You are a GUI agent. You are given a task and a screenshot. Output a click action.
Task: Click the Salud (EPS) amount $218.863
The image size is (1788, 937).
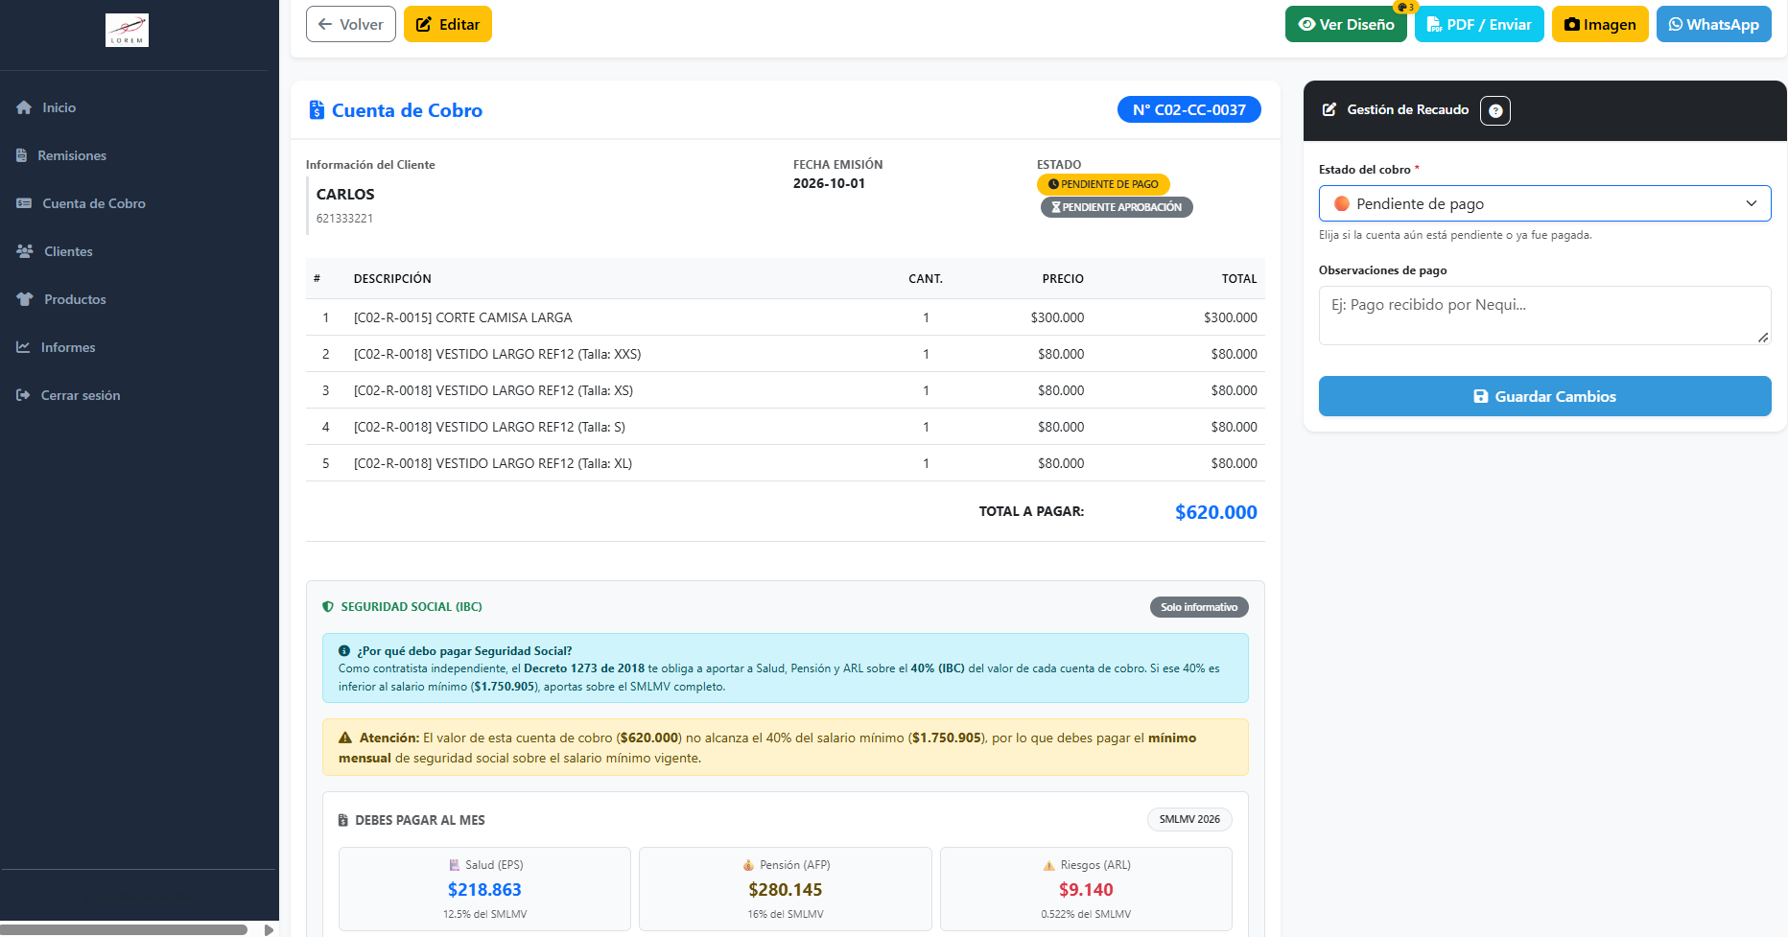pyautogui.click(x=484, y=890)
